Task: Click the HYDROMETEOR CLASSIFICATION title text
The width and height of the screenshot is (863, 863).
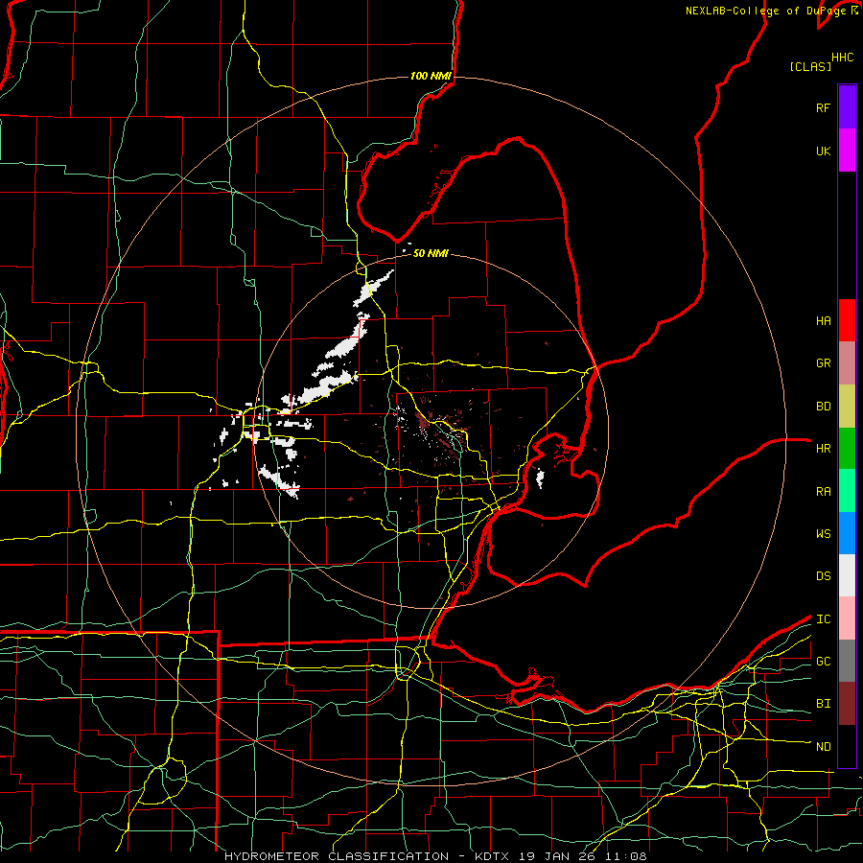Action: pos(337,856)
